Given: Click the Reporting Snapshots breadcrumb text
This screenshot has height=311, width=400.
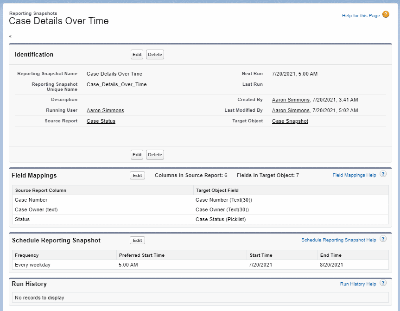Looking at the screenshot, I should 33,13.
